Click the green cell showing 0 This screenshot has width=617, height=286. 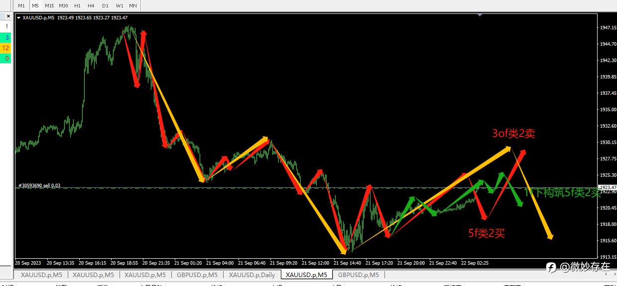(6, 59)
